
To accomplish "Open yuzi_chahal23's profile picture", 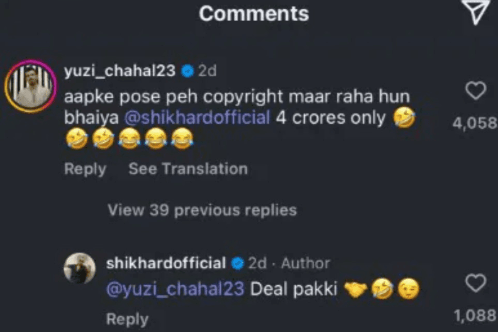I will 31,86.
